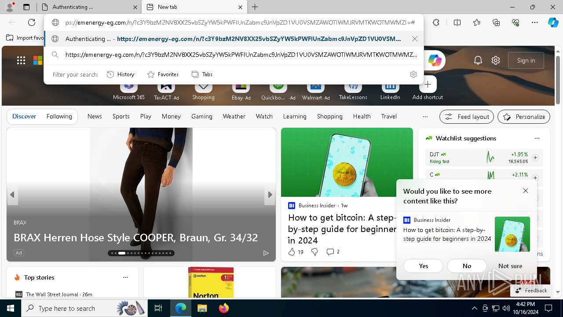Click the Sign in button
563x317 pixels.
tap(526, 60)
